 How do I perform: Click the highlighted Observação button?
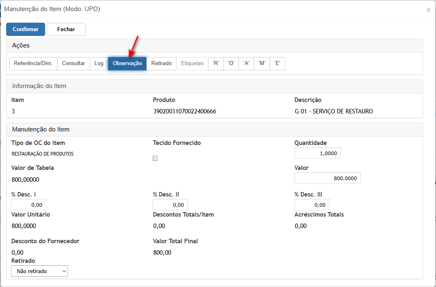[127, 63]
